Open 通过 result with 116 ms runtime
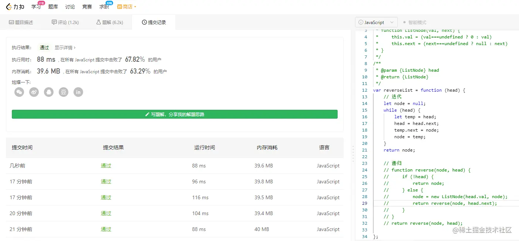The width and height of the screenshot is (519, 241). (x=106, y=197)
